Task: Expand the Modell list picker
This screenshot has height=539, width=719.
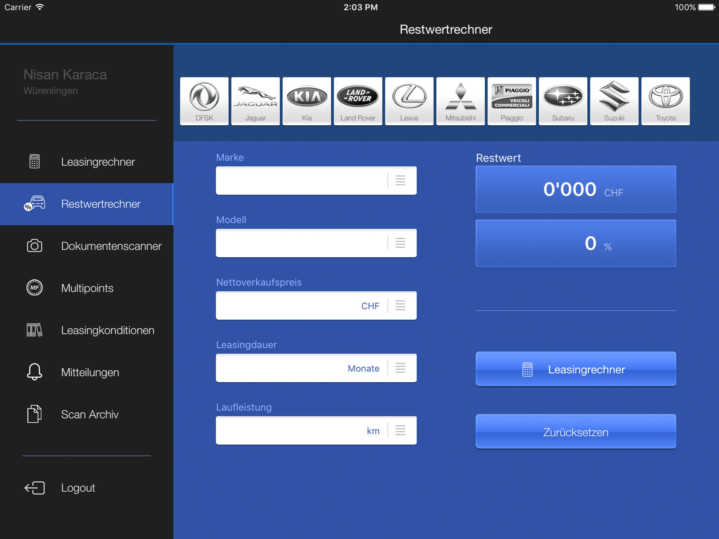Action: click(401, 243)
